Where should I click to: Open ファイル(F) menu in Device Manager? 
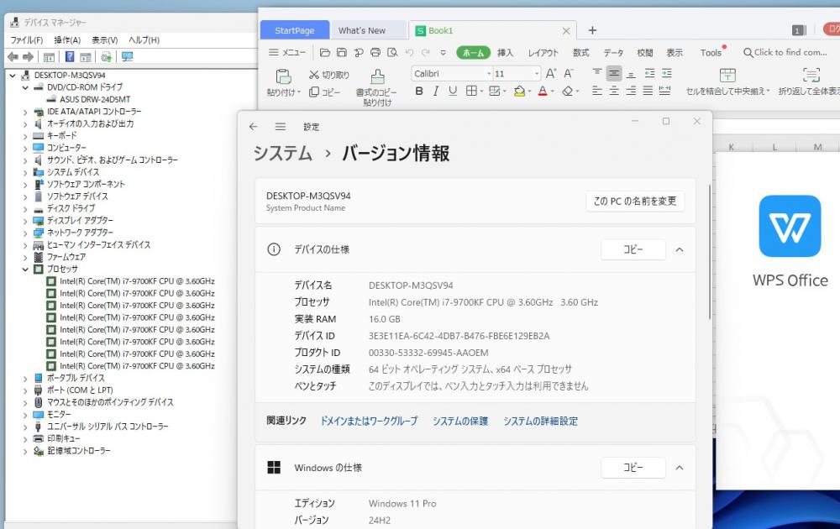pyautogui.click(x=26, y=40)
